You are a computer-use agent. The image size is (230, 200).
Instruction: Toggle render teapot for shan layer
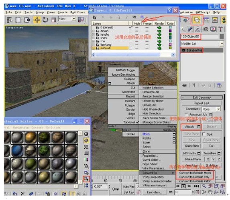pos(159,38)
